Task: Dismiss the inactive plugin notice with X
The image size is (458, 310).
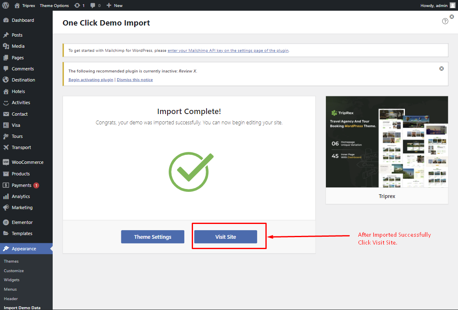Action: (442, 68)
